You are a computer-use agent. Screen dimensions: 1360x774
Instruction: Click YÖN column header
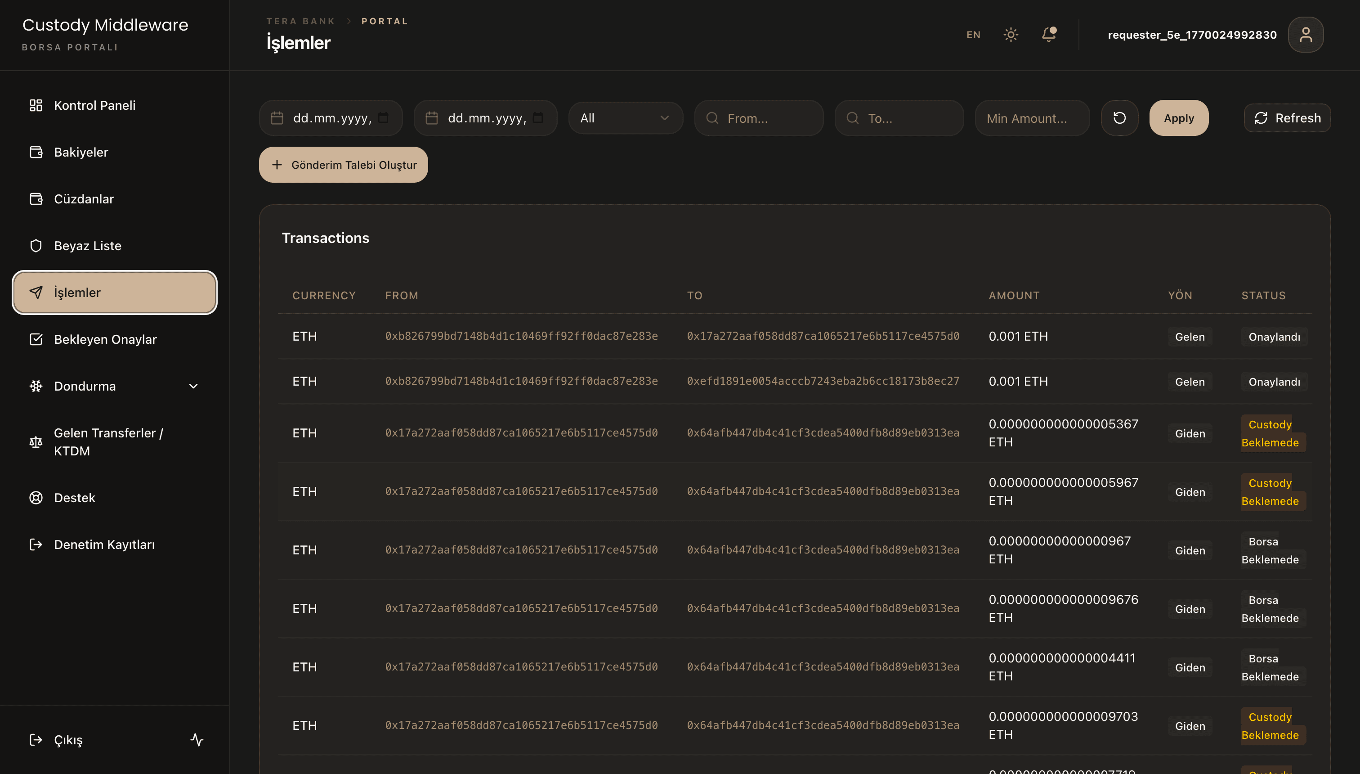coord(1180,296)
